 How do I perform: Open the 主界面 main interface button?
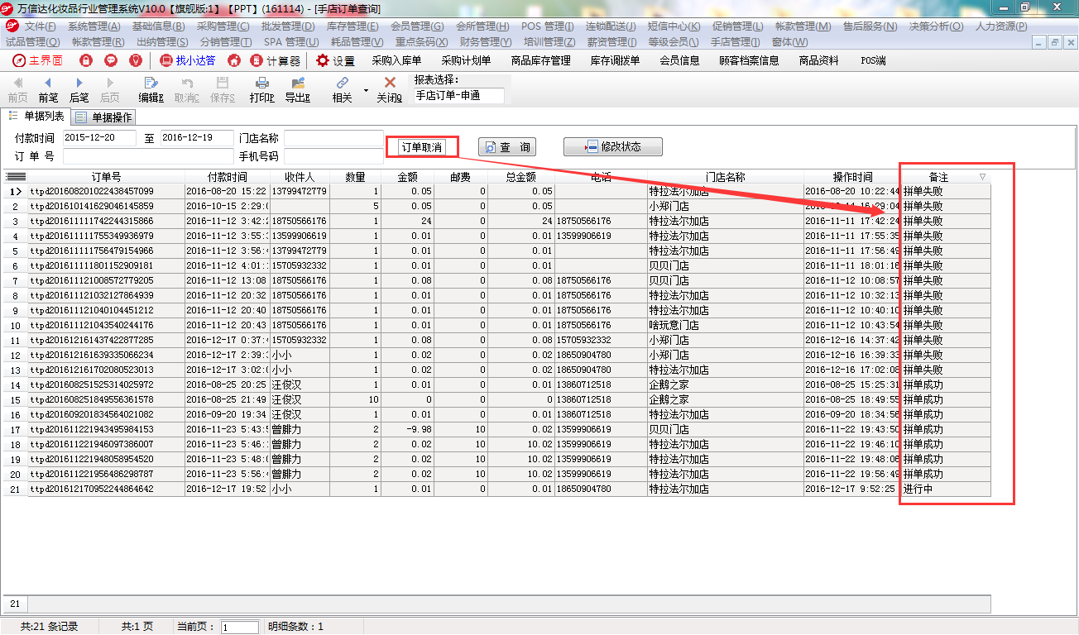[x=37, y=60]
